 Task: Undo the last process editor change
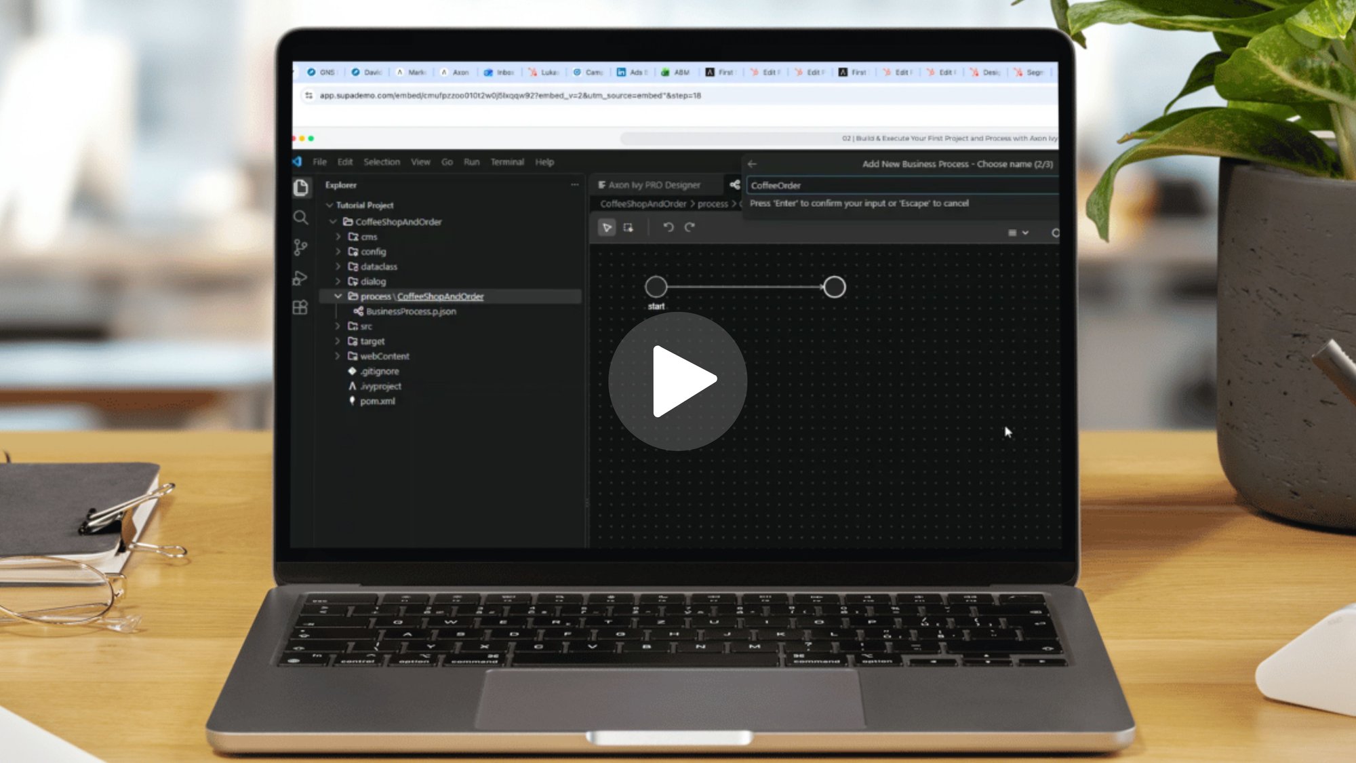click(668, 227)
